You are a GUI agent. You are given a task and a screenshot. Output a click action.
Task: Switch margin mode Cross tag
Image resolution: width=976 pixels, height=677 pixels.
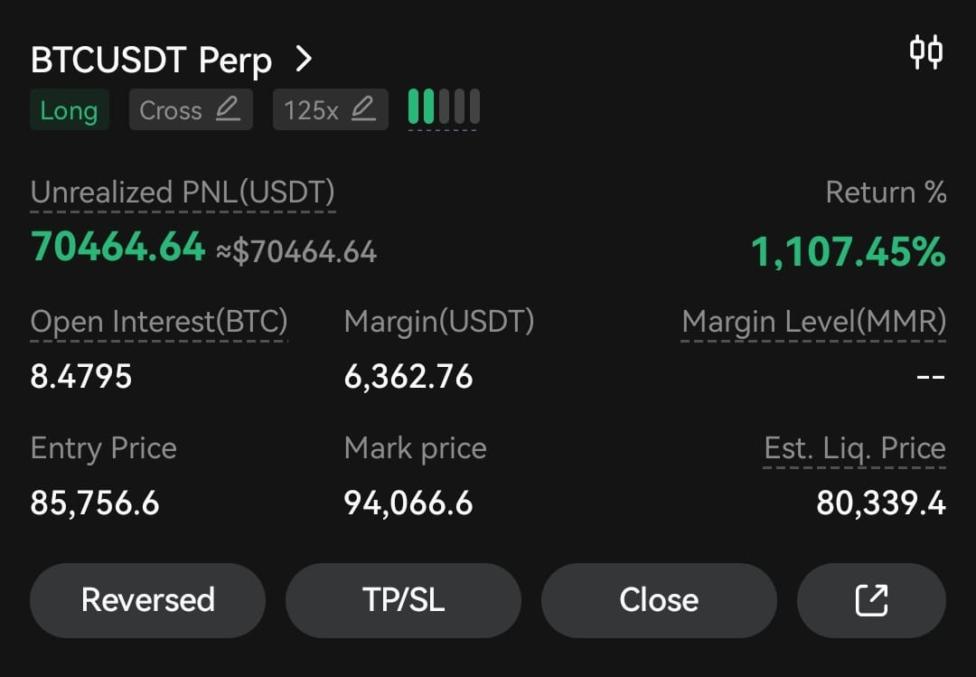point(191,109)
